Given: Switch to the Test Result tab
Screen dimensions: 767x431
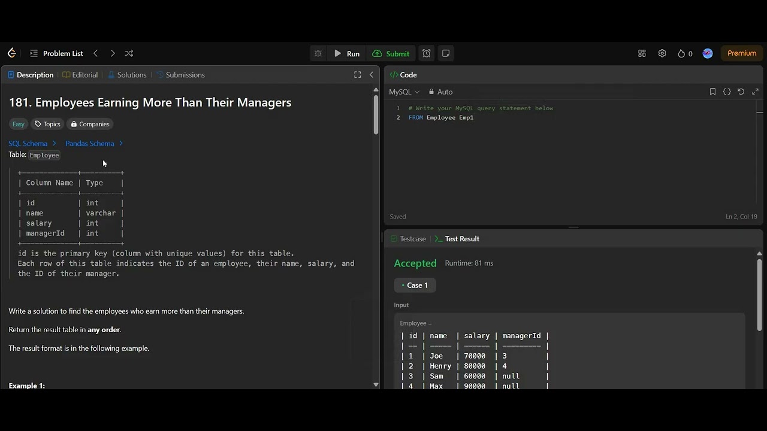Looking at the screenshot, I should click(x=457, y=239).
